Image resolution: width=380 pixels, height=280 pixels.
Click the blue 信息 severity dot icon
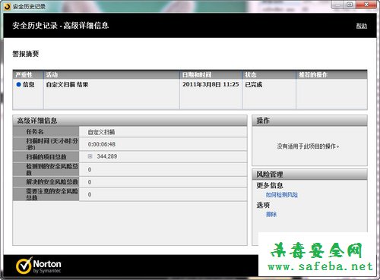pos(18,84)
